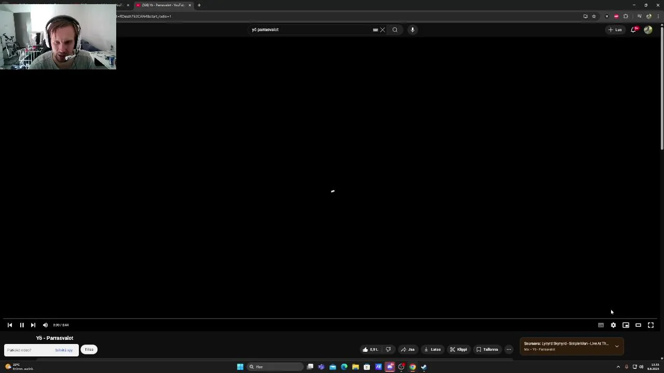
Task: Close the Yö - Parrasvalot tab
Action: tap(190, 5)
